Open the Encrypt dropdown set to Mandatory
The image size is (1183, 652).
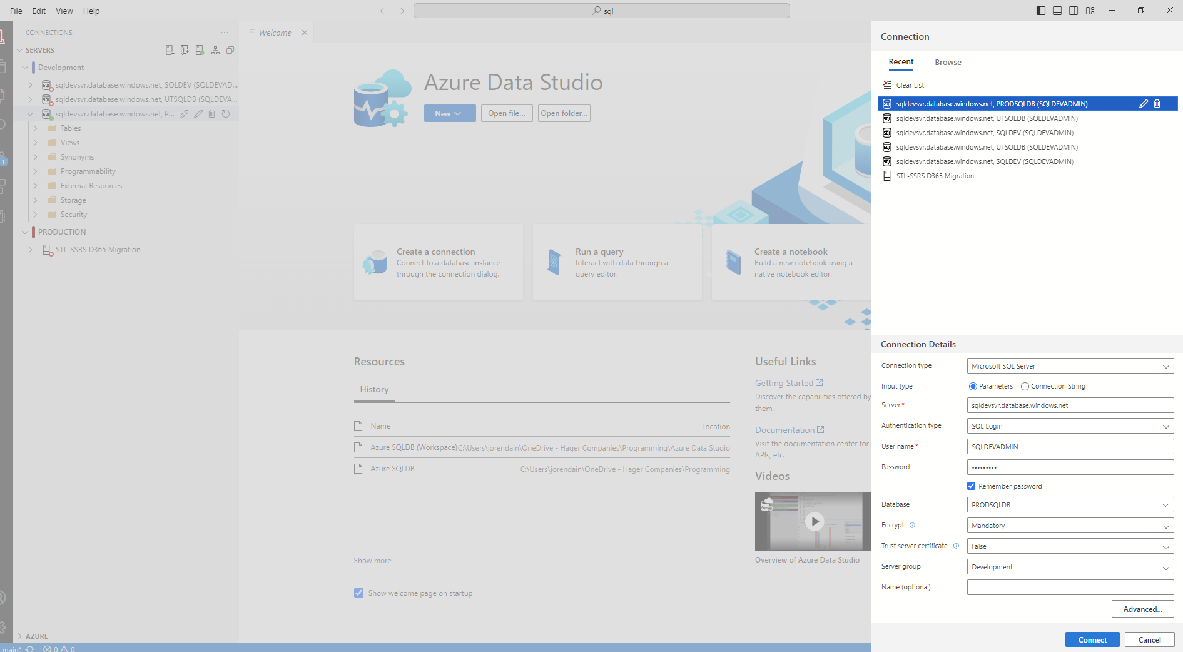tap(1070, 526)
